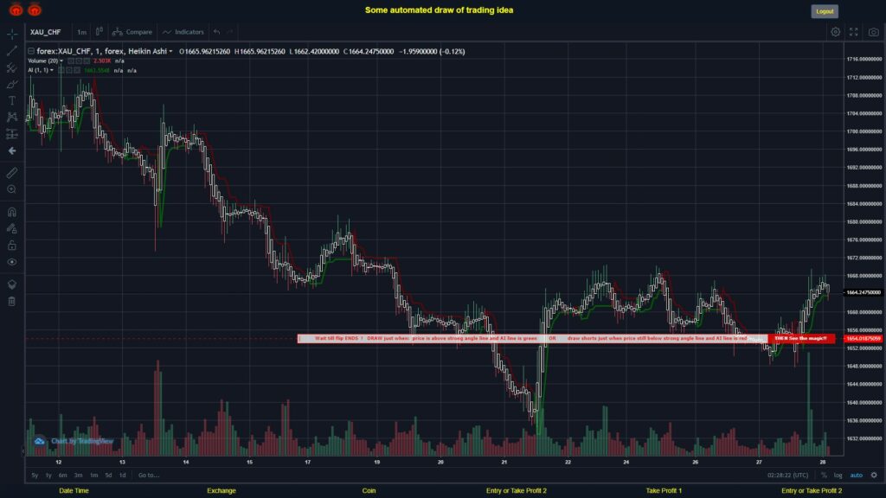This screenshot has width=886, height=498.
Task: Open the chart style candle icon
Action: pos(99,32)
